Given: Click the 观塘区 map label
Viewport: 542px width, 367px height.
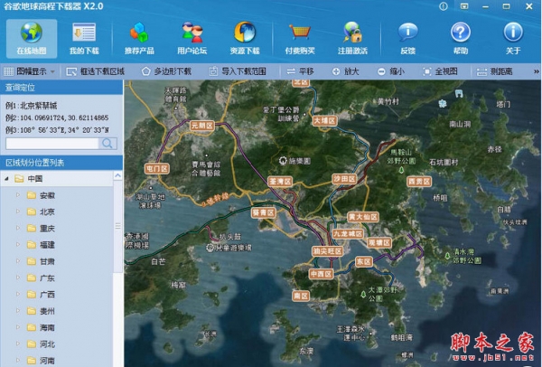Looking at the screenshot, I should (379, 242).
